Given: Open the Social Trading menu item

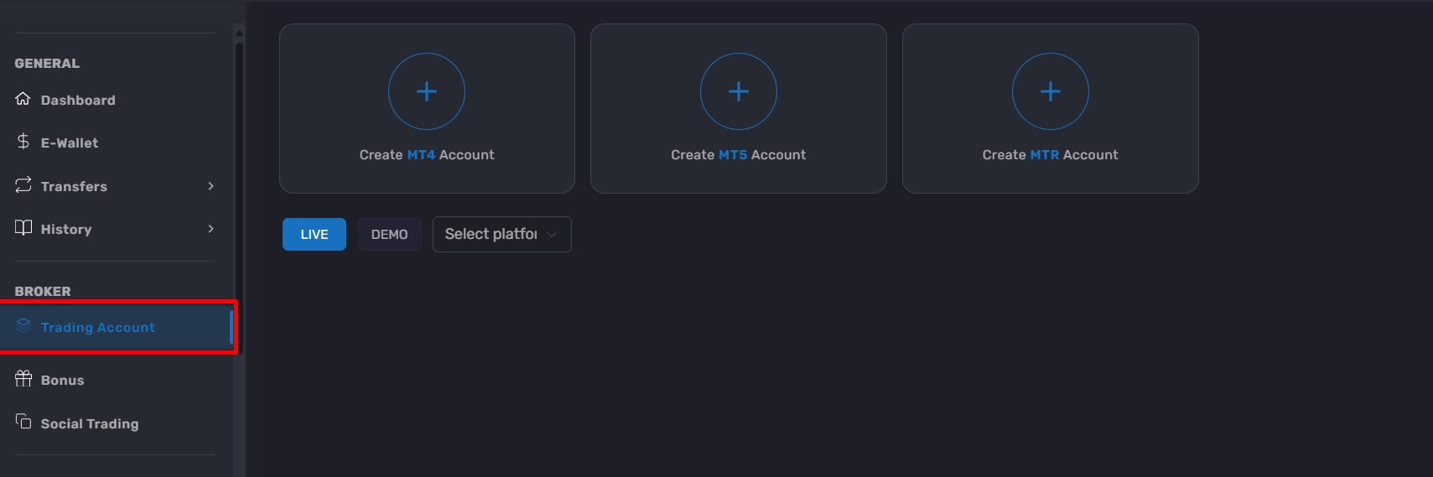Looking at the screenshot, I should pyautogui.click(x=115, y=423).
